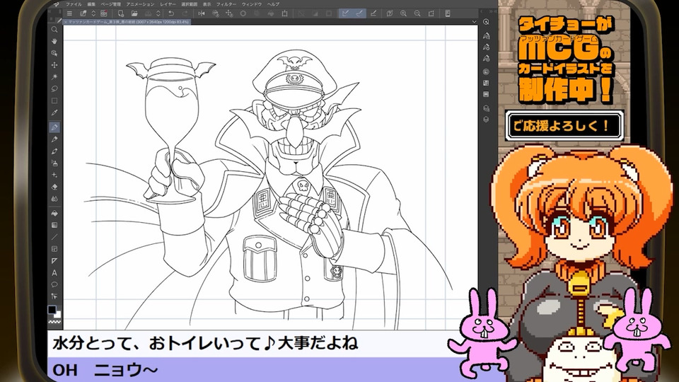This screenshot has width=679, height=382.
Task: Open the 表示 menu
Action: point(207,4)
